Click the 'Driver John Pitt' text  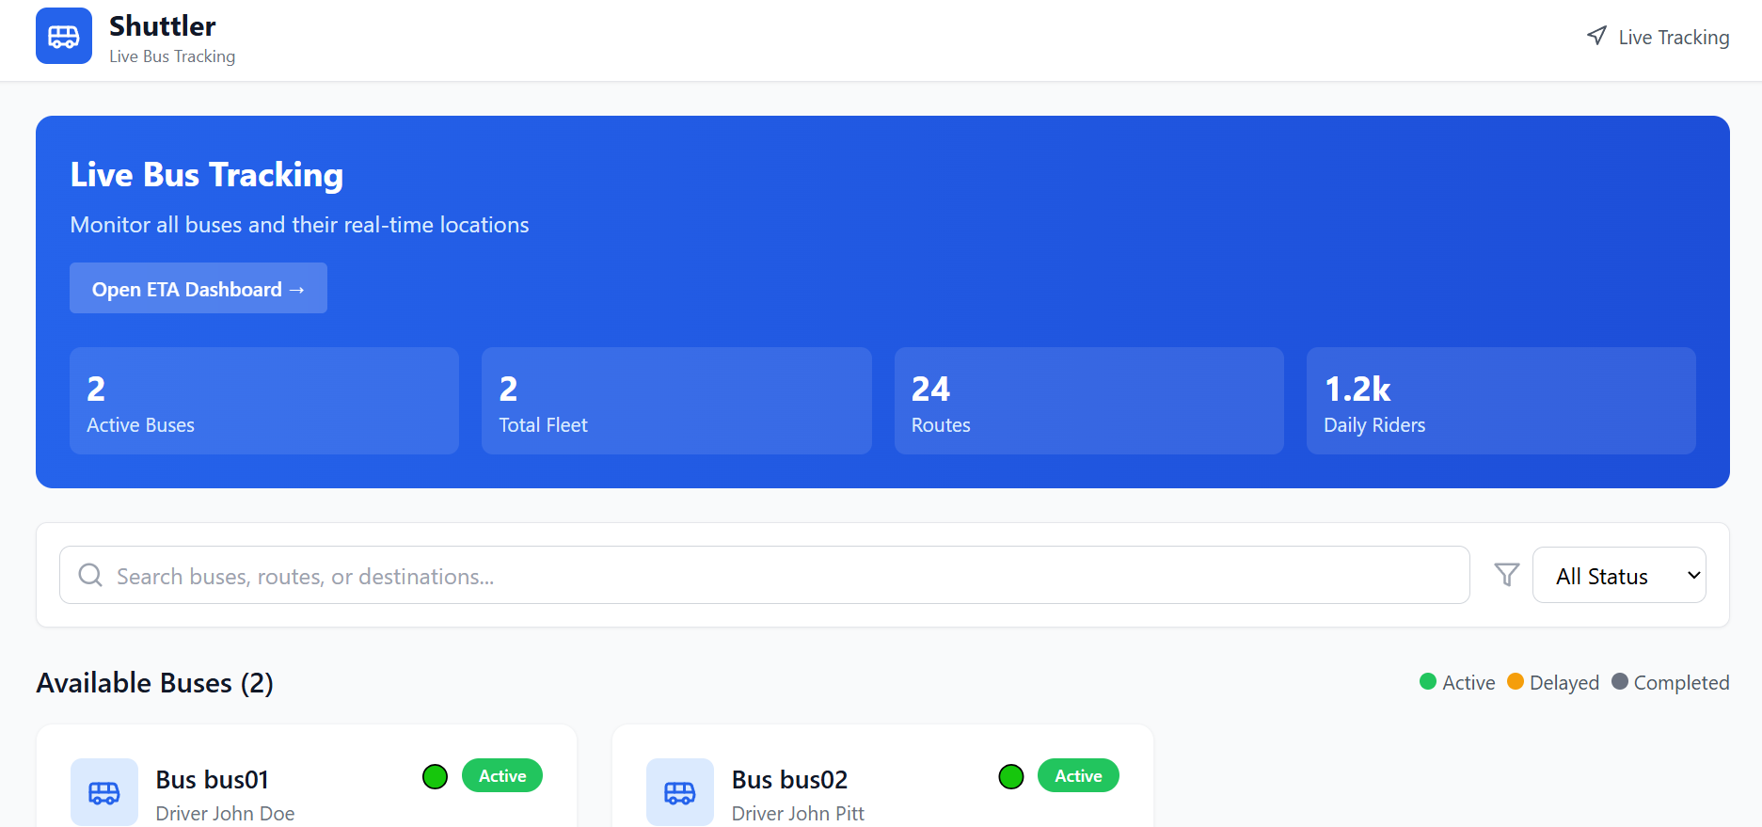(798, 814)
